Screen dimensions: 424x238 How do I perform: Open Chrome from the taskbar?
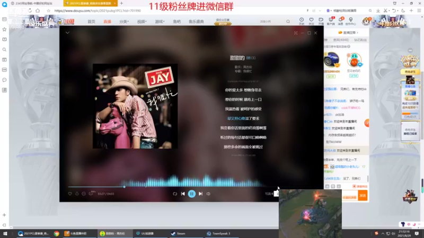pyautogui.click(x=57, y=233)
